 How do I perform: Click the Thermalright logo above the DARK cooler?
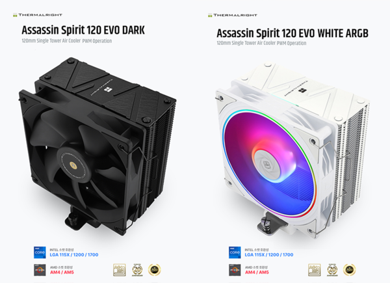pos(38,15)
